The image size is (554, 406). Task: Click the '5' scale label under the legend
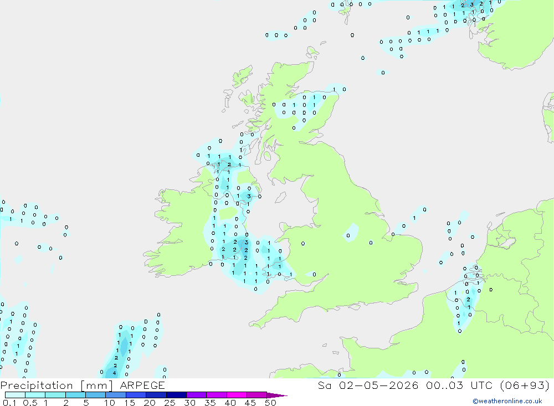[86, 403]
